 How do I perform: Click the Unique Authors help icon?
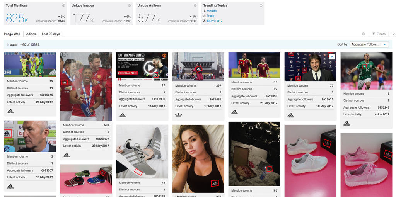point(195,5)
